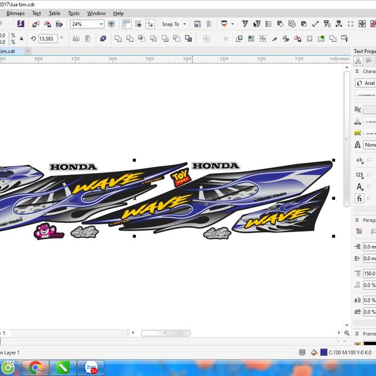
Task: Click the Create boundary icon
Action: pyautogui.click(x=188, y=39)
